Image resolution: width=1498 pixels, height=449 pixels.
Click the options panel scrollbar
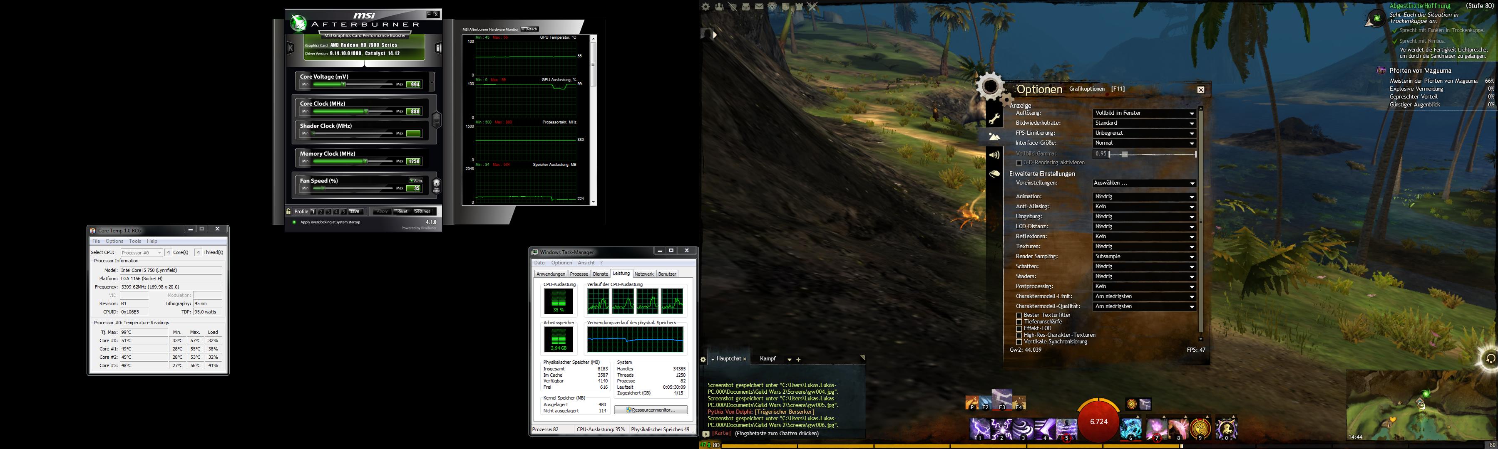(1200, 223)
